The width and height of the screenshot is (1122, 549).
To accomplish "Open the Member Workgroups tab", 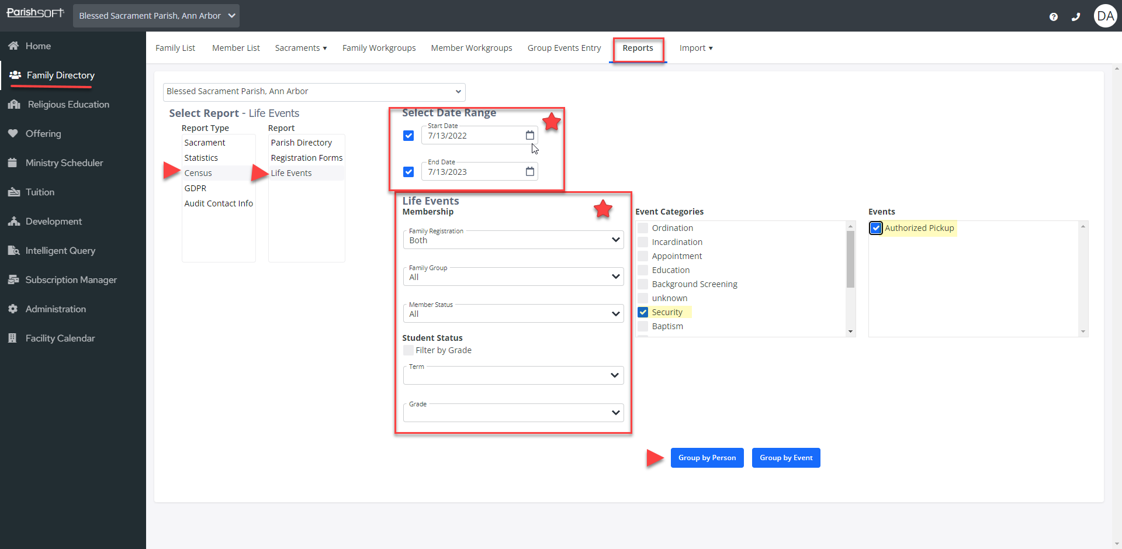I will pos(472,48).
